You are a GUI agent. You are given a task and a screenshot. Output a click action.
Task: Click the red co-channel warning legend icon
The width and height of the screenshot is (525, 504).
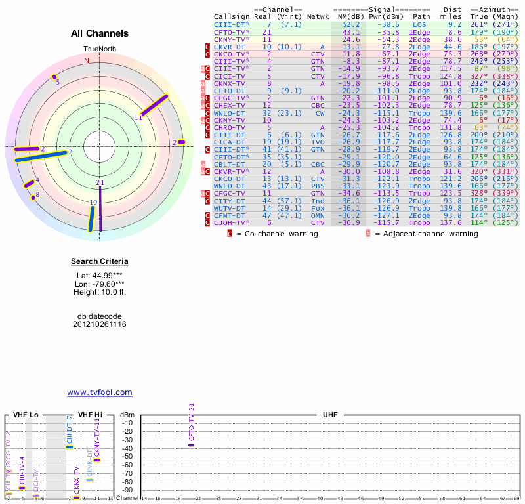[230, 233]
